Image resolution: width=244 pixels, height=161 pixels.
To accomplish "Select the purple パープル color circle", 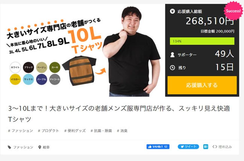I will (x=42, y=79).
